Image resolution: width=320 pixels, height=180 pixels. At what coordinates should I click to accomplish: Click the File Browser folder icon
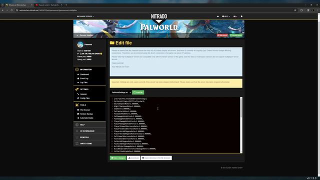pyautogui.click(x=78, y=110)
